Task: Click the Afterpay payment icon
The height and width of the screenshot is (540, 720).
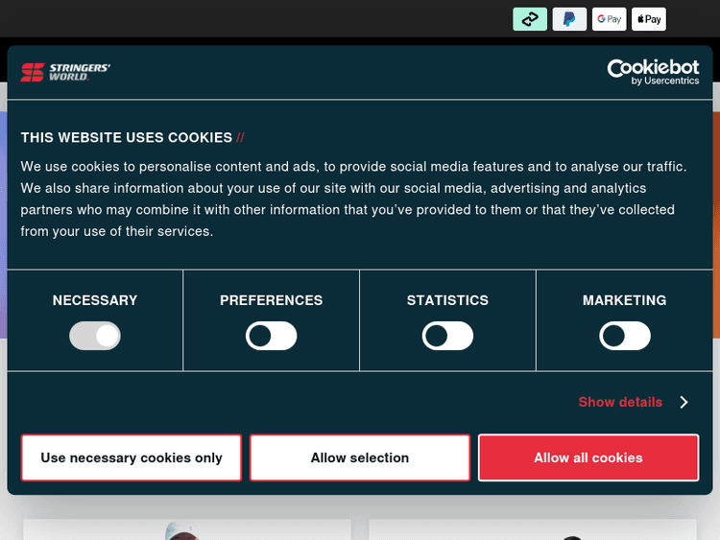Action: pyautogui.click(x=530, y=19)
